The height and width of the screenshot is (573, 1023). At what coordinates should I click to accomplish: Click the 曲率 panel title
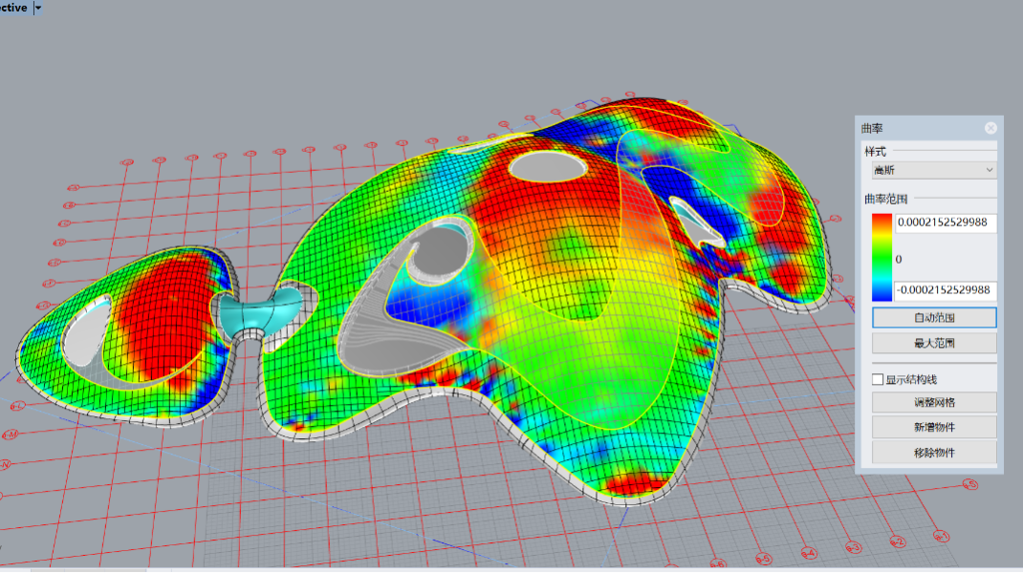(872, 128)
